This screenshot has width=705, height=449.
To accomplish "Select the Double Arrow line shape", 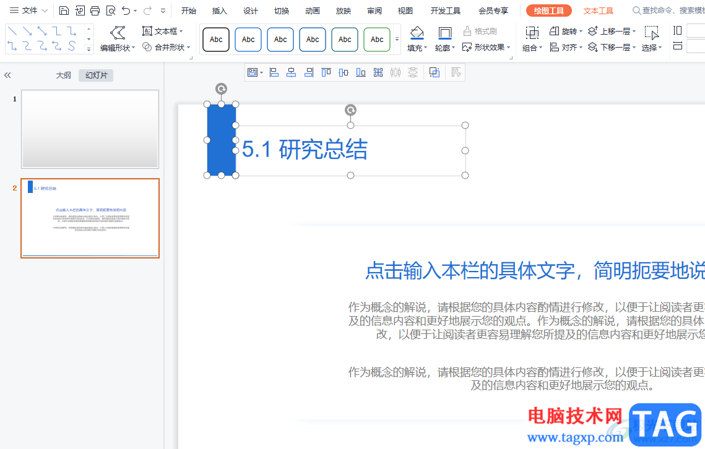I will pyautogui.click(x=42, y=31).
